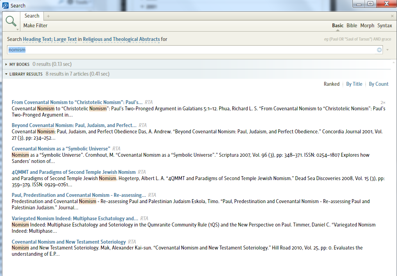Click RTA label beside Variegated Nomism Indeed
This screenshot has width=397, height=276.
(144, 218)
